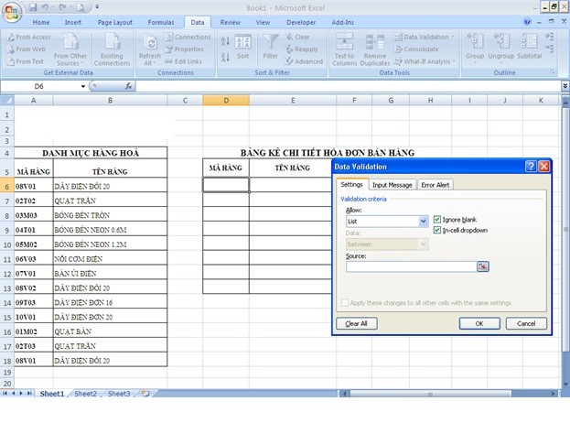This screenshot has width=570, height=423.
Task: Toggle the Ignore blank checkbox
Action: point(436,220)
